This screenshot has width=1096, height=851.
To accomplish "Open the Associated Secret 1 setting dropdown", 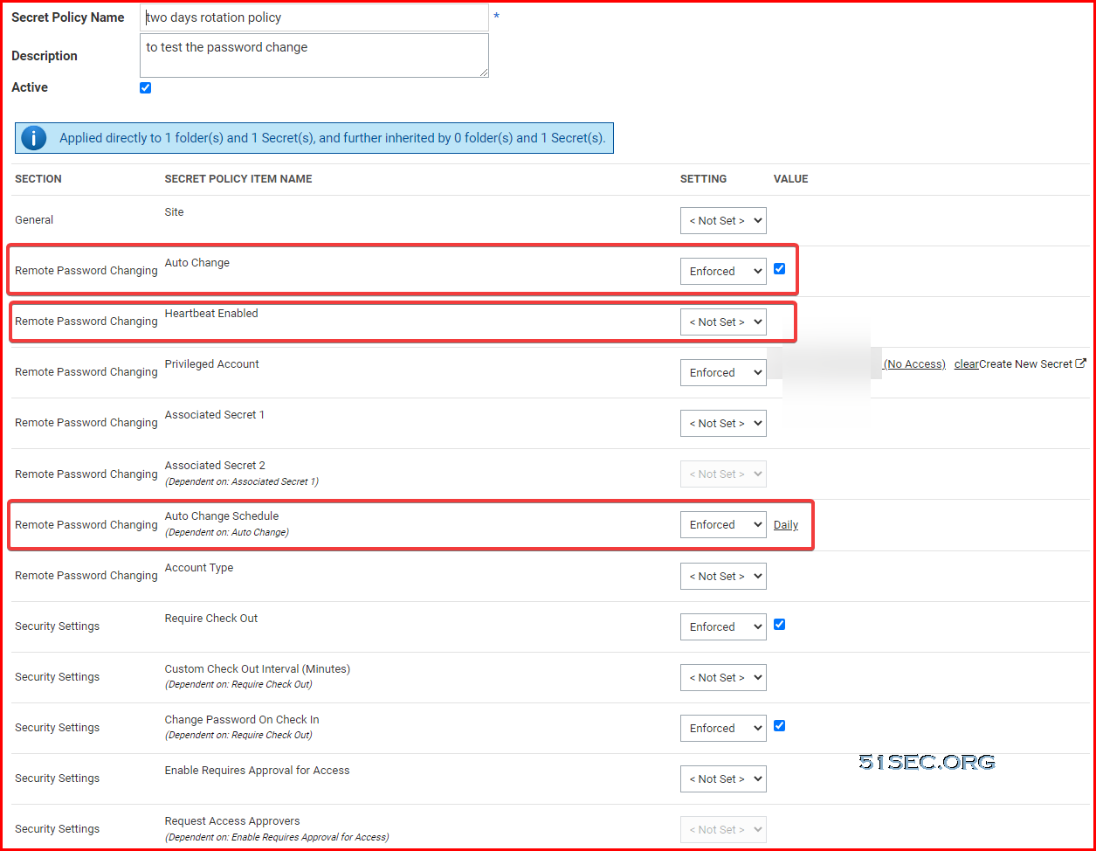I will [723, 424].
